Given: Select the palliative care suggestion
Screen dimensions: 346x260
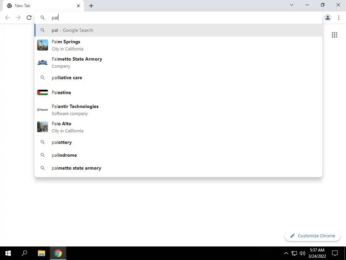Looking at the screenshot, I should (178, 78).
